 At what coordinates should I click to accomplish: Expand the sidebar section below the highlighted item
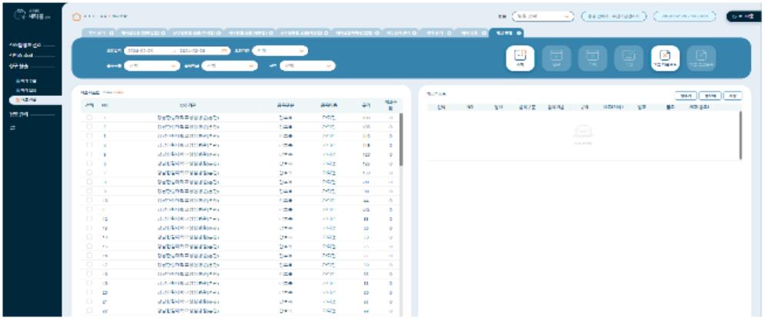32,114
